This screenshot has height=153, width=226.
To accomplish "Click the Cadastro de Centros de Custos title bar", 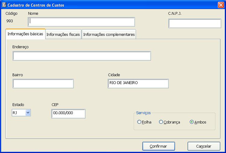I will click(x=104, y=5).
